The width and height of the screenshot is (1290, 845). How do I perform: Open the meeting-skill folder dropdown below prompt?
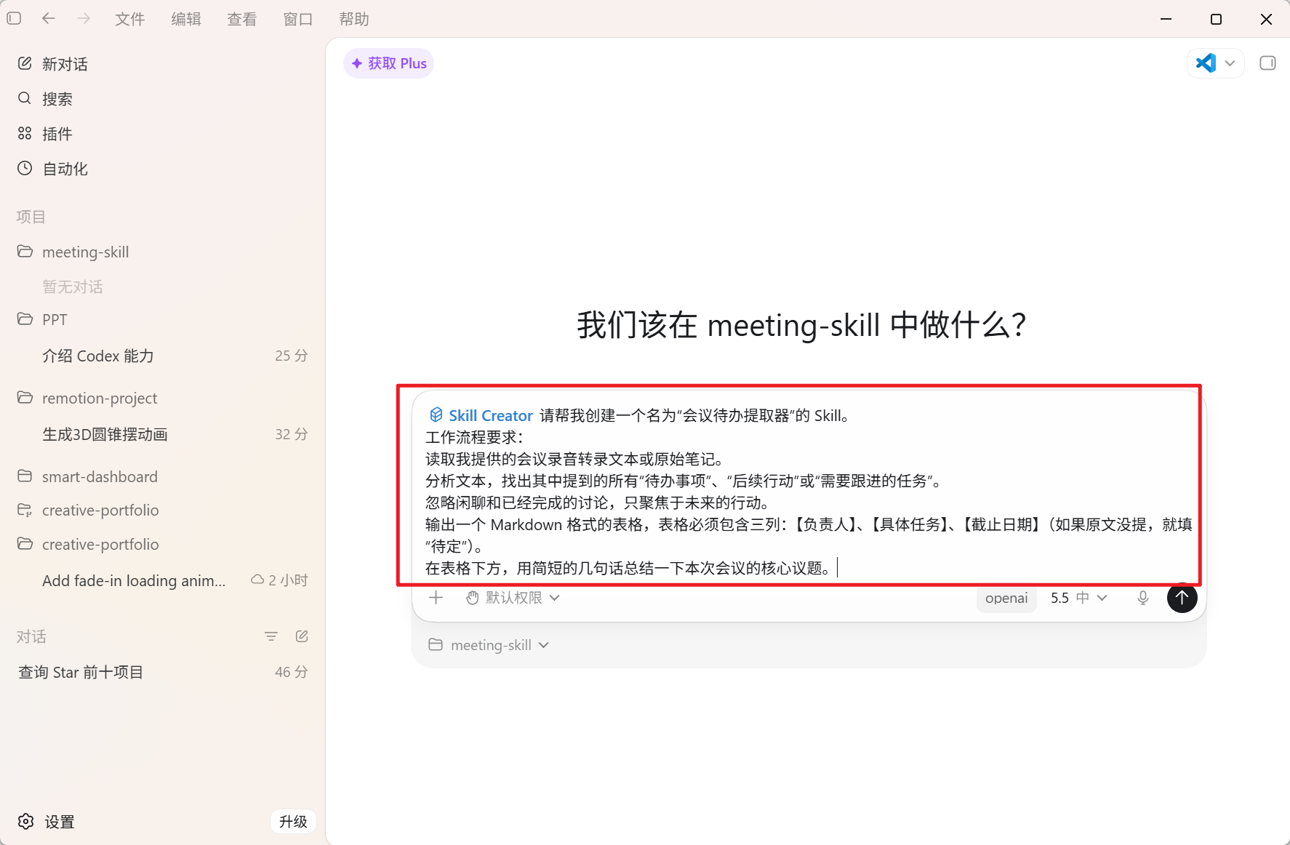tap(489, 645)
